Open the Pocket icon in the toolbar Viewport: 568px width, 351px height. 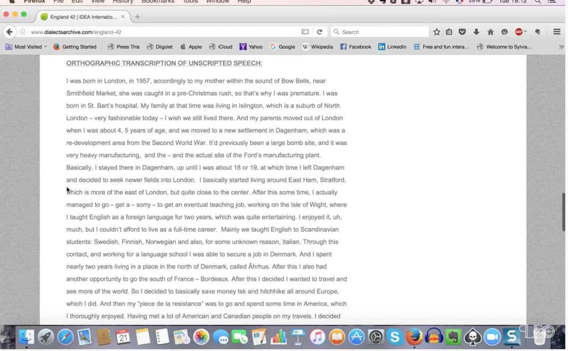(x=462, y=32)
